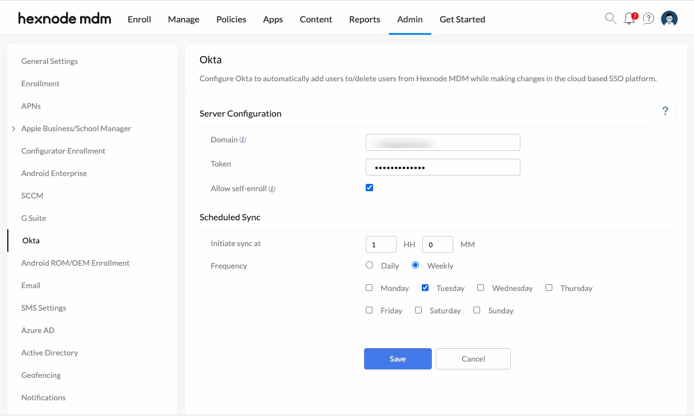Click the Save button
The width and height of the screenshot is (694, 416).
point(398,359)
